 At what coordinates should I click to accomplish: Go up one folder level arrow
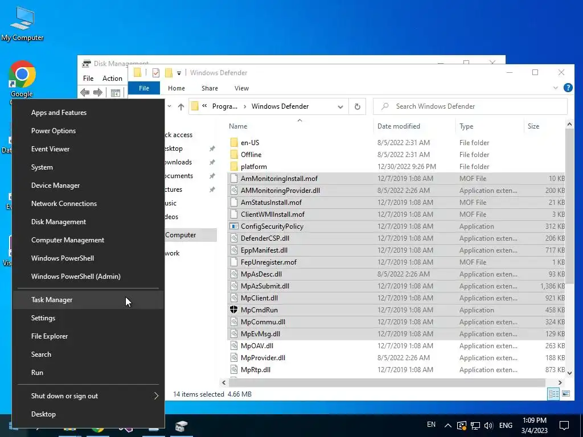pyautogui.click(x=181, y=106)
